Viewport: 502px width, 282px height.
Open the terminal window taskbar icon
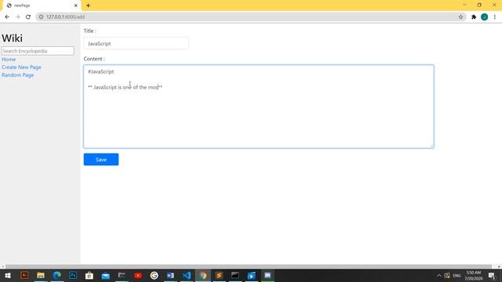(235, 275)
